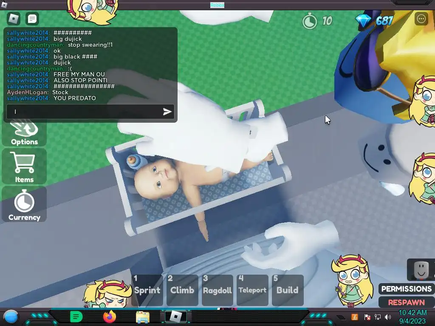Image resolution: width=435 pixels, height=326 pixels.
Task: Activate the Sprint ability slot
Action: click(x=147, y=290)
